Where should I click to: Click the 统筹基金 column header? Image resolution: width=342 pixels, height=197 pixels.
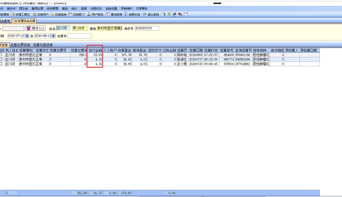tap(124, 50)
